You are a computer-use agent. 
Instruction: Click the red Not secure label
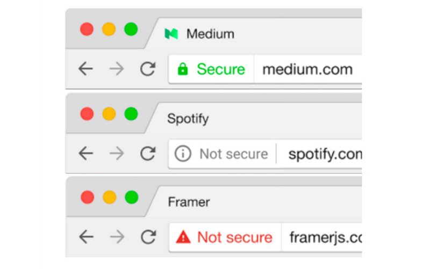pos(234,237)
